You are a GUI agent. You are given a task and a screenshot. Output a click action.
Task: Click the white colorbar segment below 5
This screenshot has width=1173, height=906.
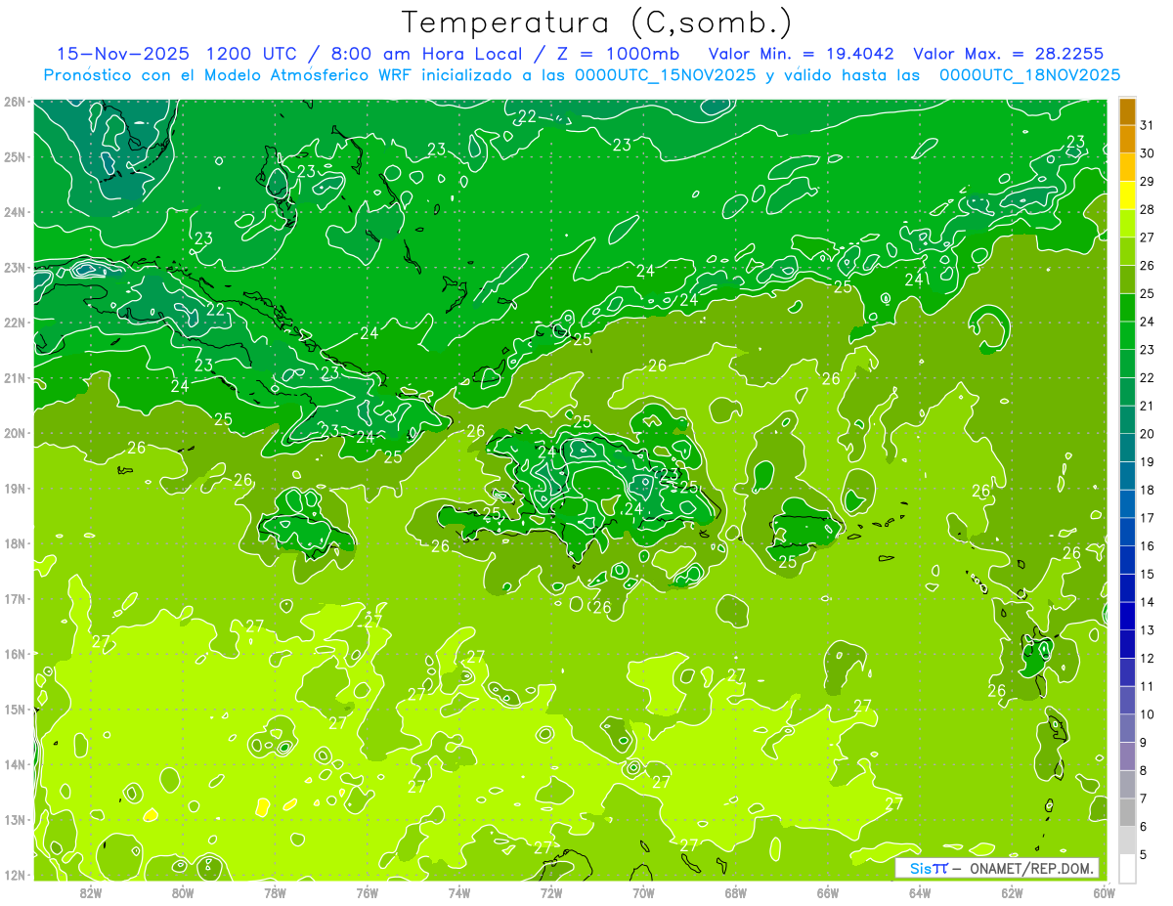click(x=1127, y=868)
